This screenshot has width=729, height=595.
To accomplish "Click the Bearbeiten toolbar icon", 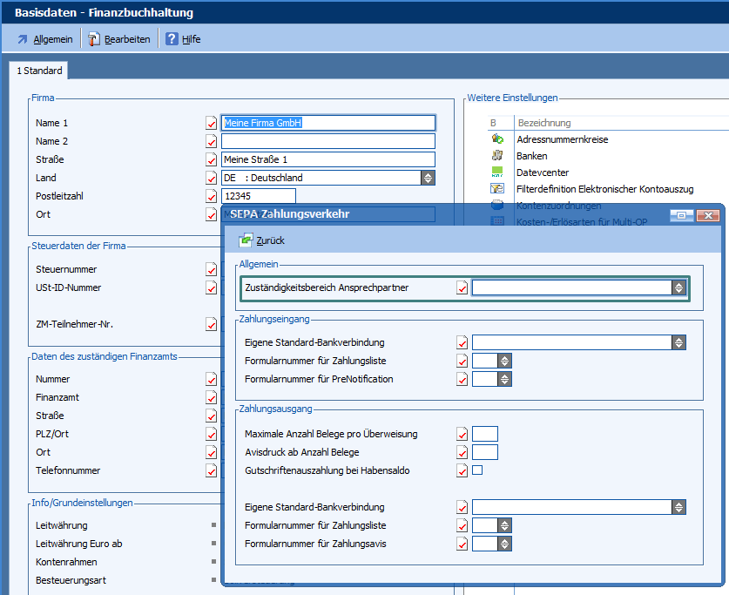I will (x=94, y=39).
